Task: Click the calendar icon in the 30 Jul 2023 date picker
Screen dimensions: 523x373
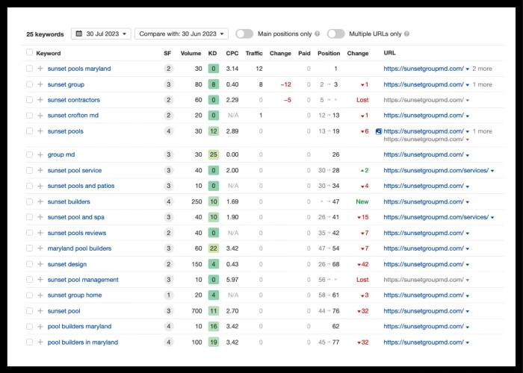Action: point(79,34)
